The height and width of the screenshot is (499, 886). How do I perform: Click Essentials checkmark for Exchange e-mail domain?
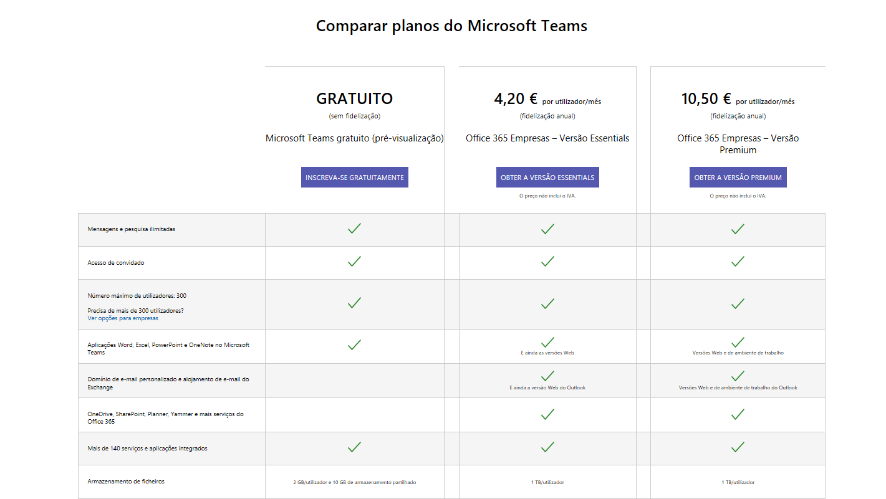pos(547,376)
